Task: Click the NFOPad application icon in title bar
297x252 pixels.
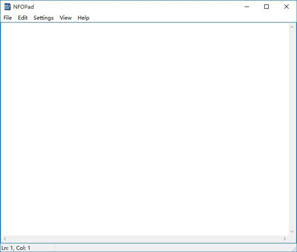Action: [7, 6]
